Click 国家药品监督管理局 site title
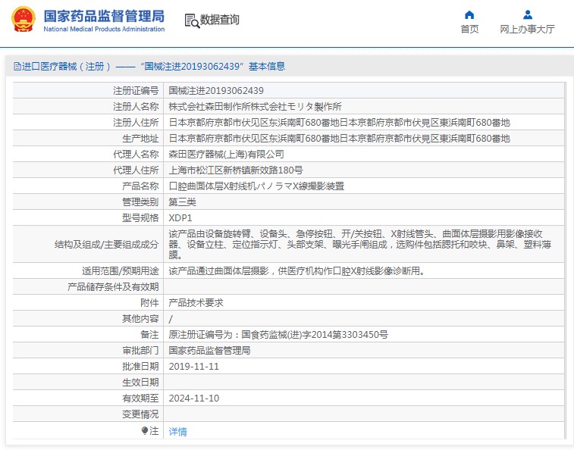This screenshot has height=450, width=574. point(104,16)
